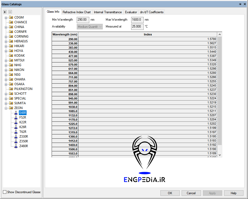This screenshot has width=248, height=199.
Task: Click the HOYA catalog folder icon
Action: tap(11, 51)
